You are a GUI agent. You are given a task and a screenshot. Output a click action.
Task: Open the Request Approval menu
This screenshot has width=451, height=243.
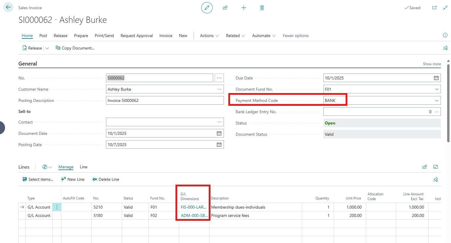(x=137, y=36)
